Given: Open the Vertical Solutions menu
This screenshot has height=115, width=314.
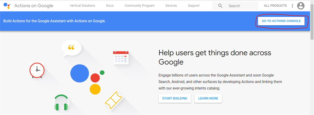Looking at the screenshot, I should tap(82, 6).
